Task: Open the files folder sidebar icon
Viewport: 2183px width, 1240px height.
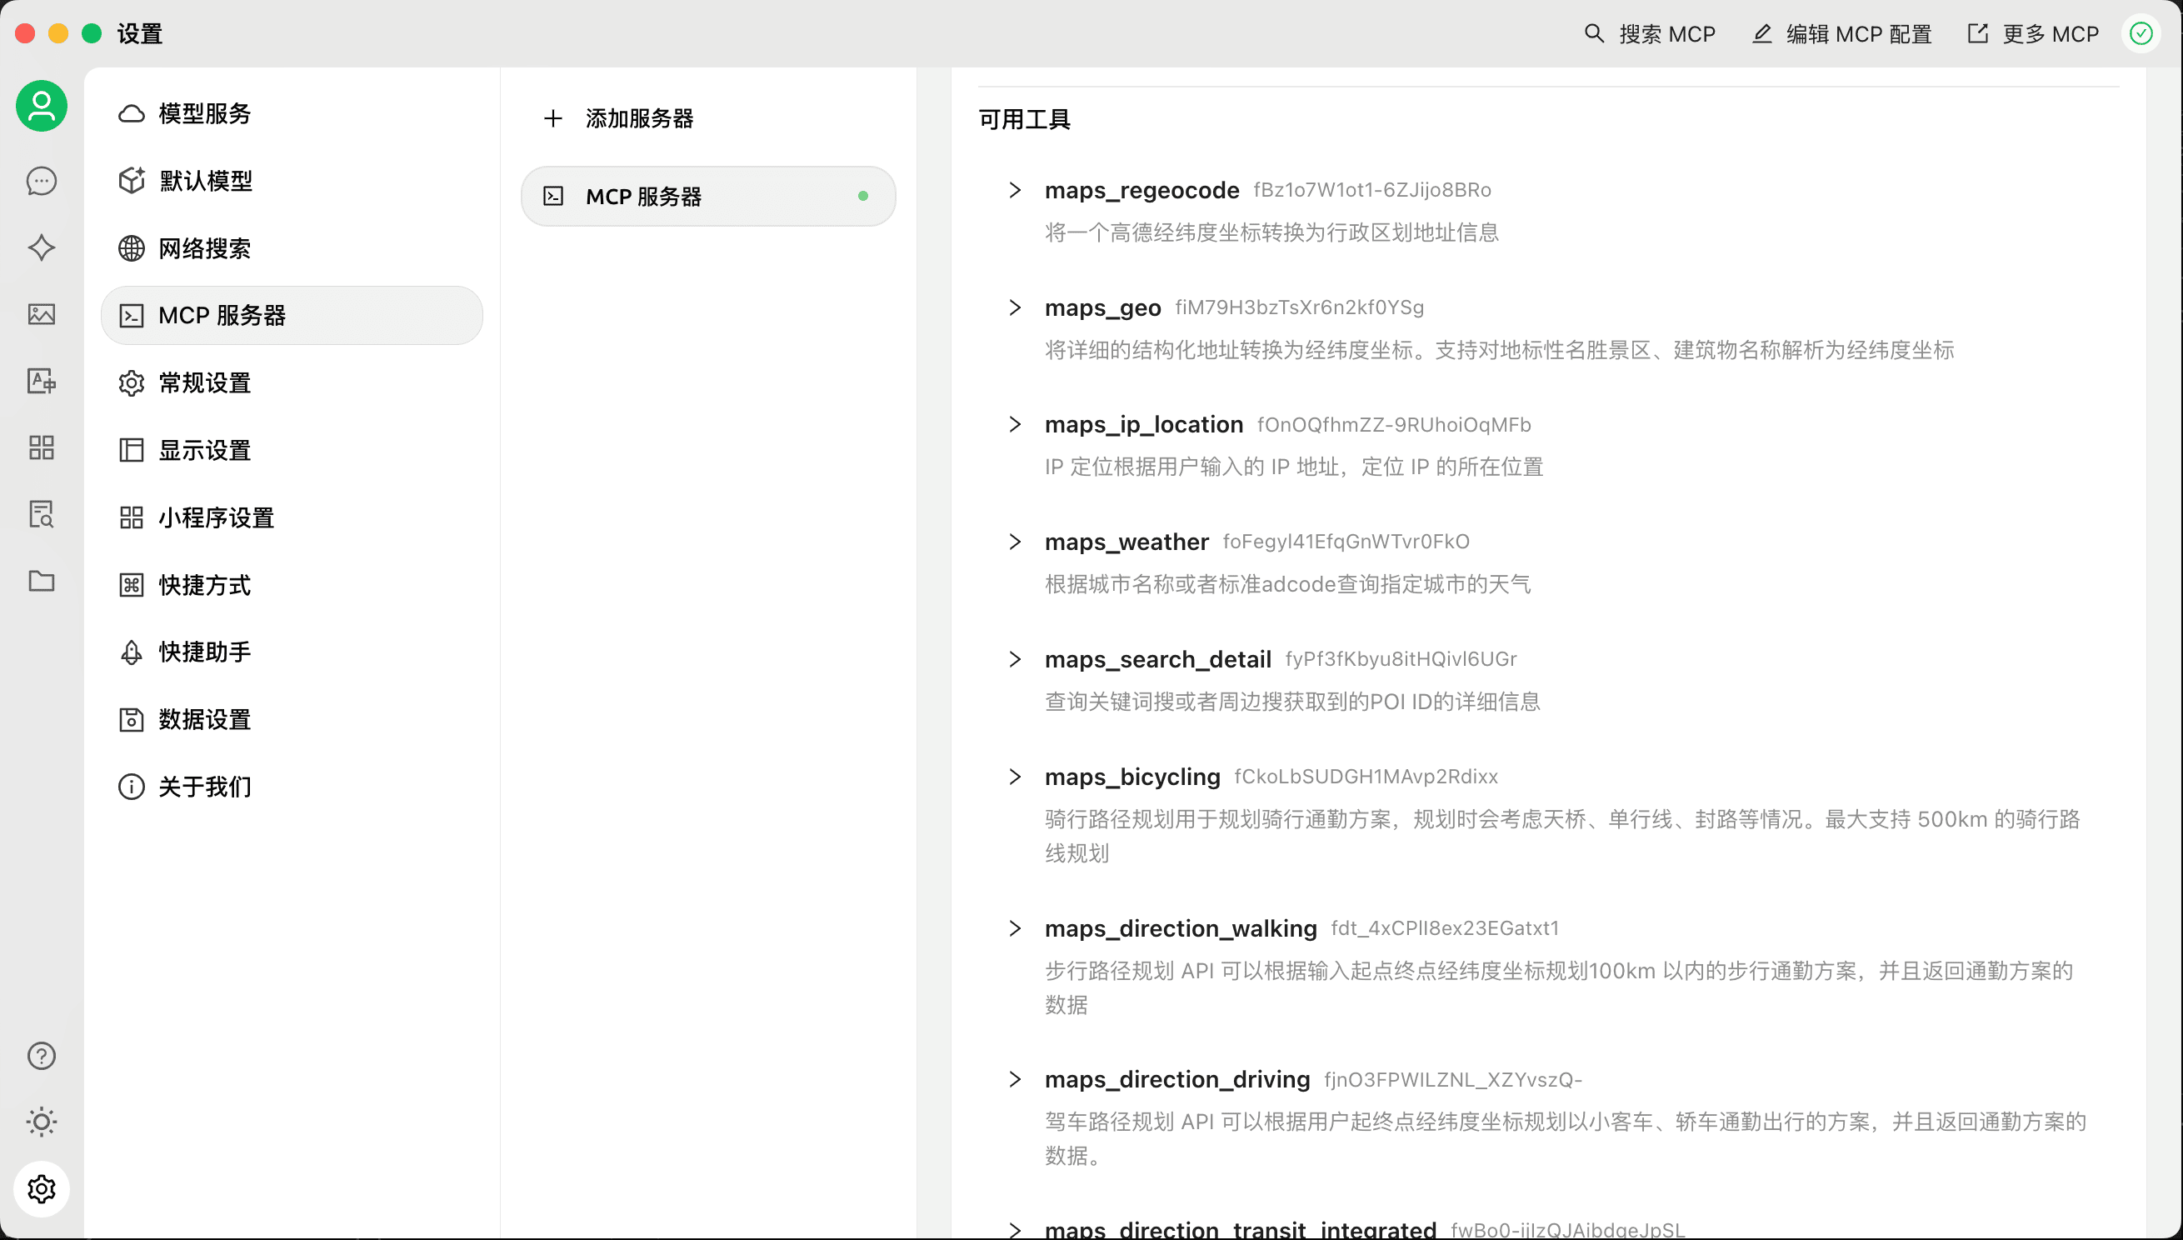Action: [41, 581]
